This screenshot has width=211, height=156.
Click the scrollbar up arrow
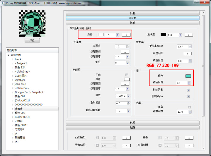coord(203,13)
